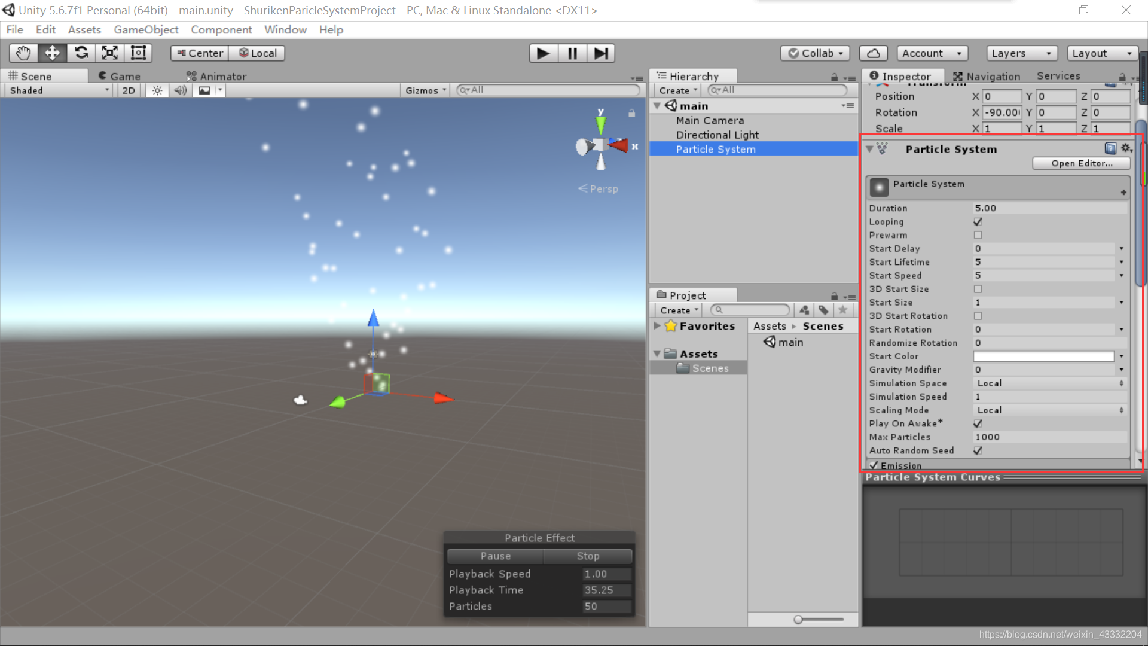Expand the Favorites folder tree

click(x=657, y=326)
